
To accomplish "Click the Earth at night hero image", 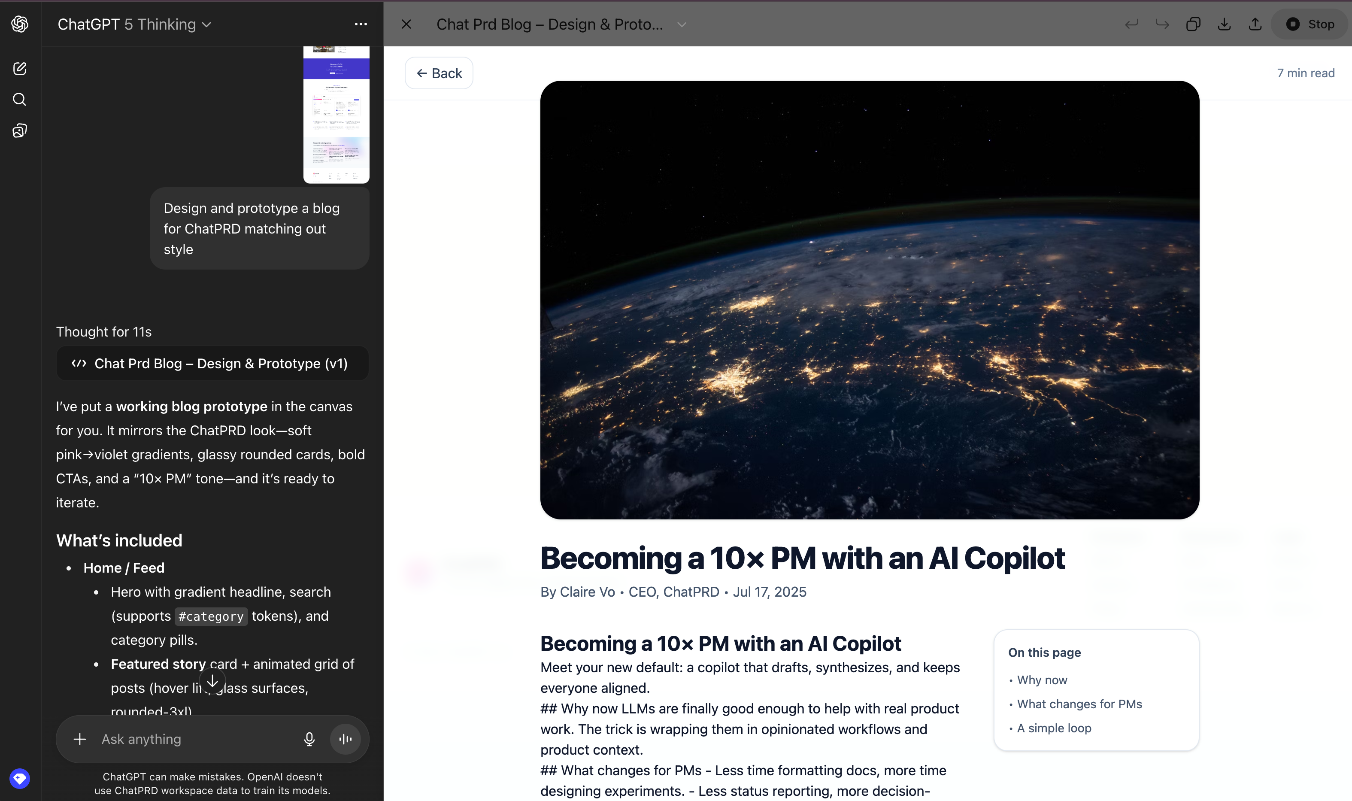I will click(x=870, y=300).
